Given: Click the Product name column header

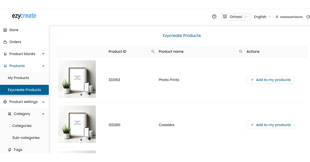Looking at the screenshot, I should coord(171,52).
